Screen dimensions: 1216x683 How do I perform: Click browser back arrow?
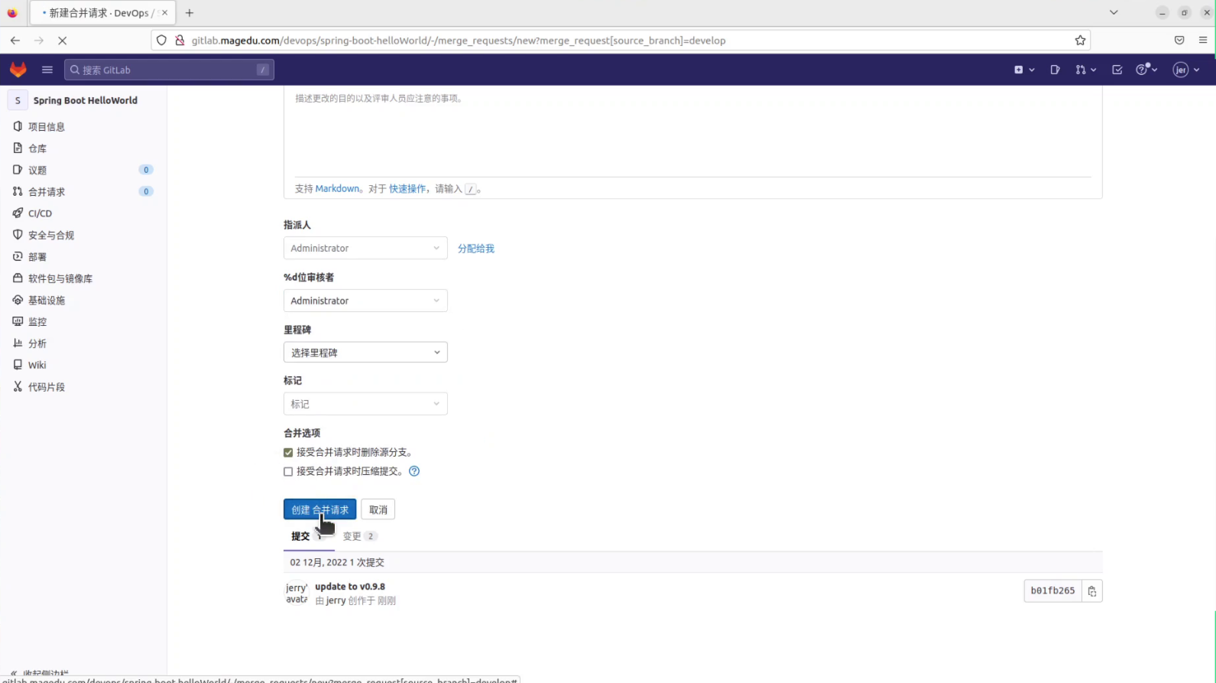(15, 41)
